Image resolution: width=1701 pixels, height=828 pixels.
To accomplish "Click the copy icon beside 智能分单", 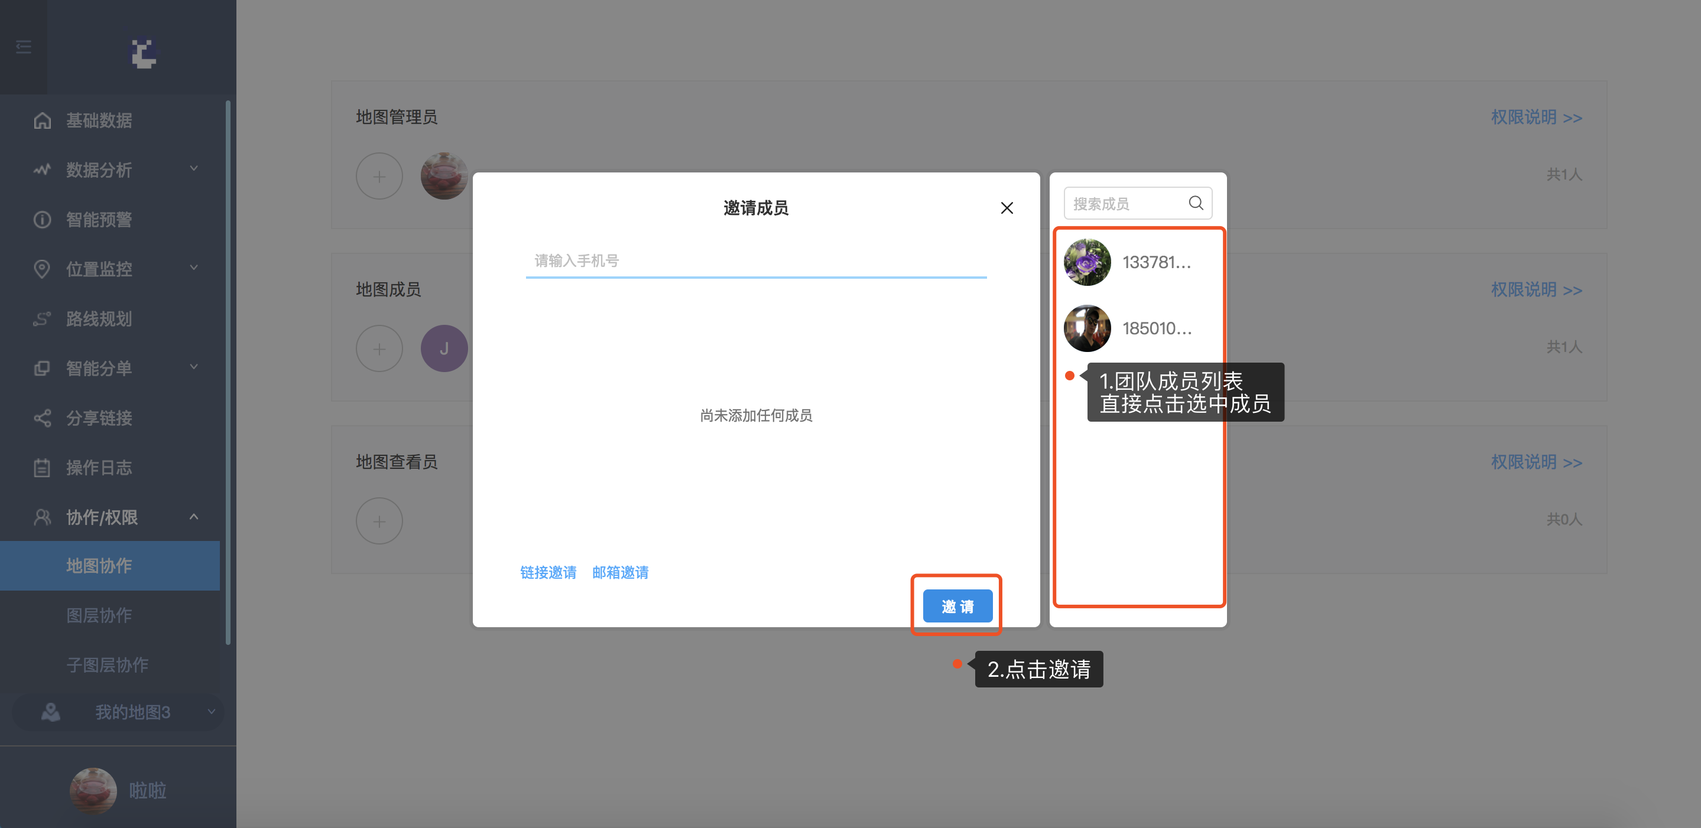I will click(43, 368).
